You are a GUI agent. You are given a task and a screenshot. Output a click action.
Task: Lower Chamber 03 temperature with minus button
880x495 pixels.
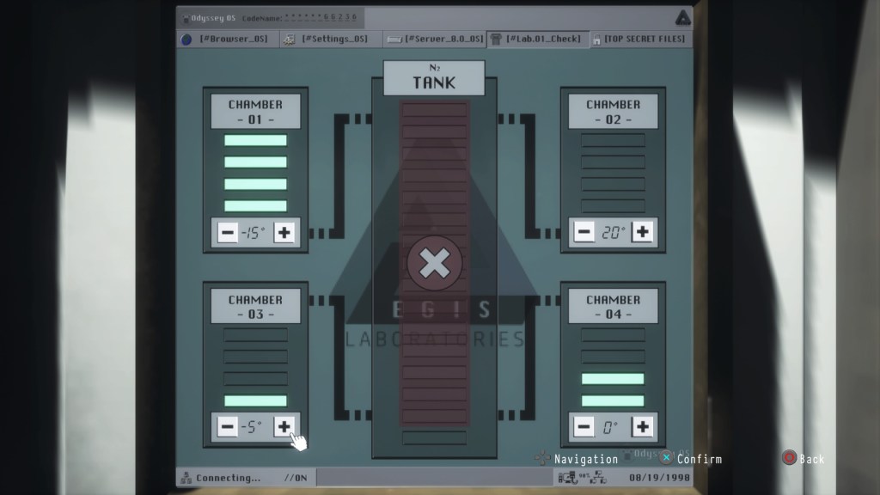click(228, 426)
